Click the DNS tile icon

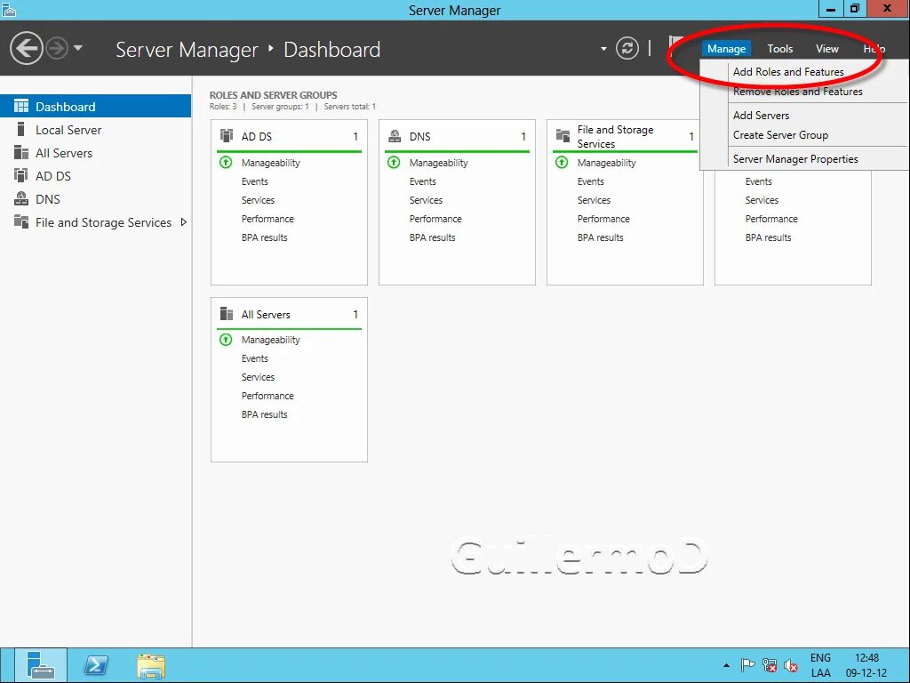click(395, 136)
